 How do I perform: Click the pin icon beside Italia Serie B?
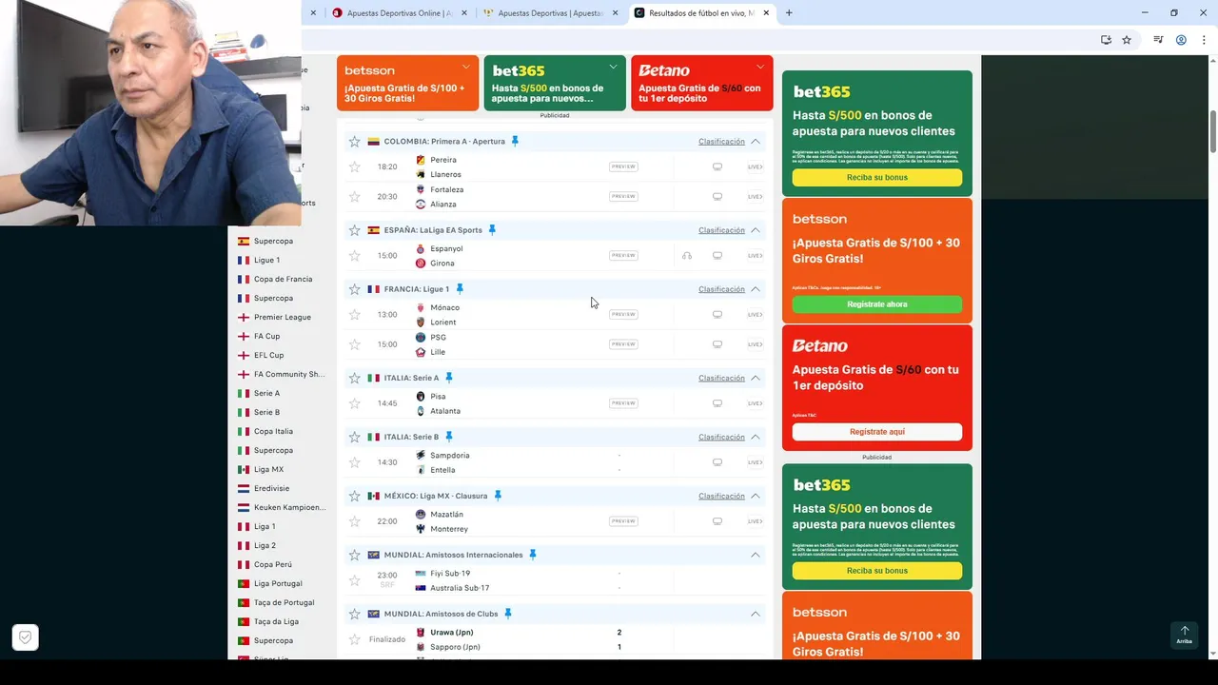pyautogui.click(x=448, y=437)
